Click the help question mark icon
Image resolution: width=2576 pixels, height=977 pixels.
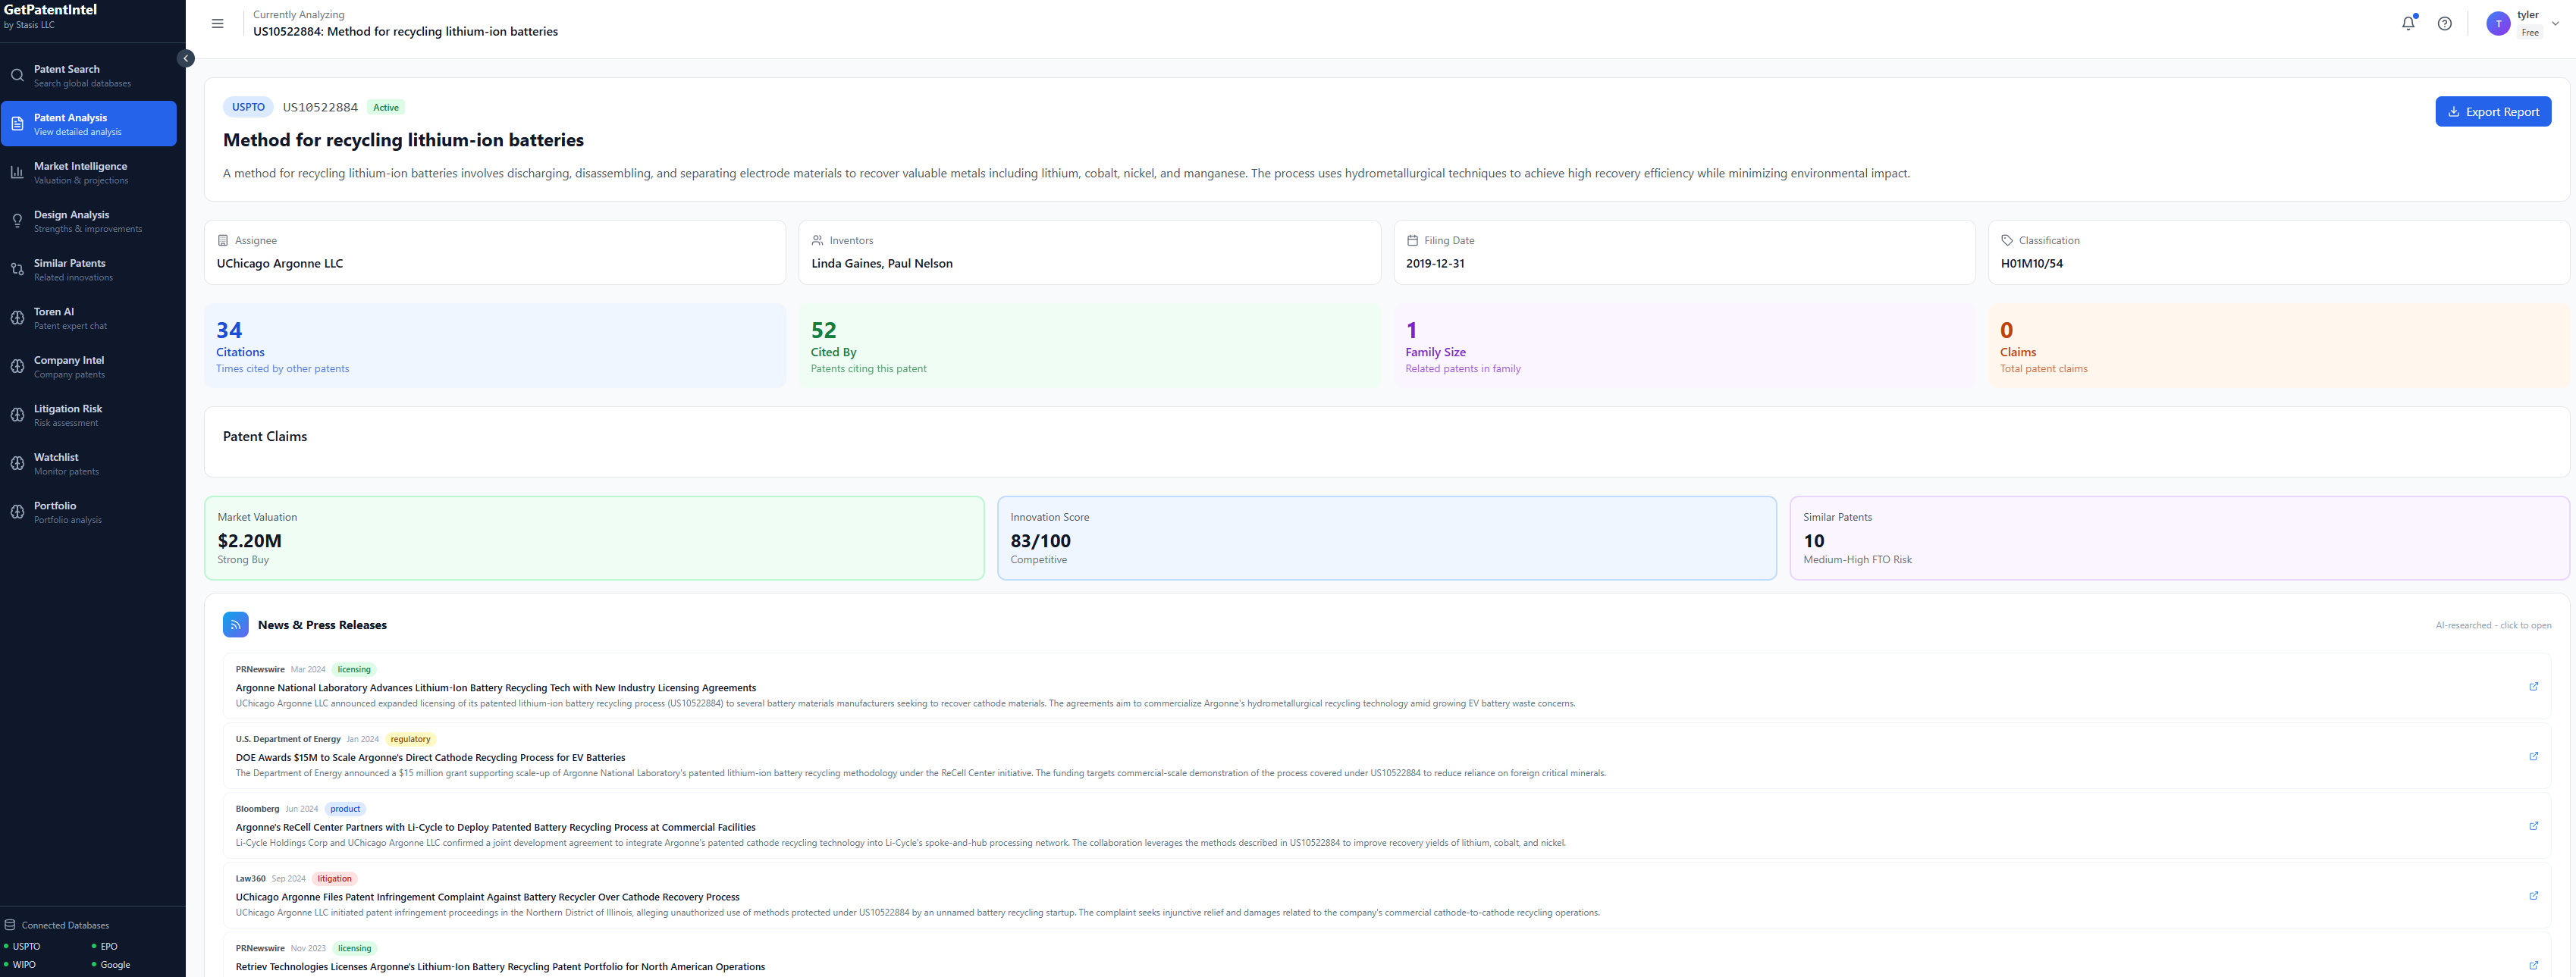point(2444,24)
